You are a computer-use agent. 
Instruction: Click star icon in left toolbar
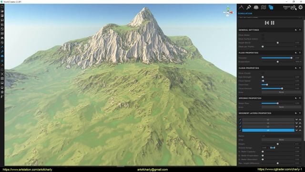tap(2, 92)
